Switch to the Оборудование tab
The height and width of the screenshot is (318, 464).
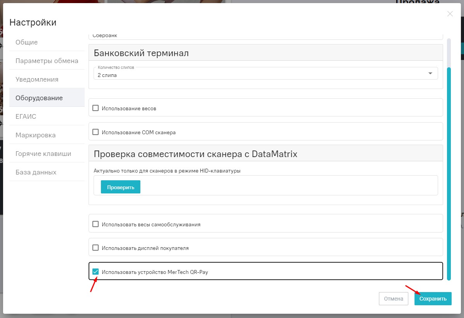pyautogui.click(x=39, y=97)
